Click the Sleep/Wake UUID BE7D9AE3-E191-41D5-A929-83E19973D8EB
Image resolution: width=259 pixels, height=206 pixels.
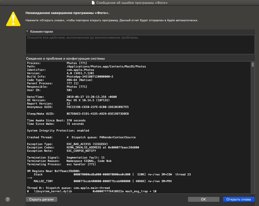(x=98, y=114)
